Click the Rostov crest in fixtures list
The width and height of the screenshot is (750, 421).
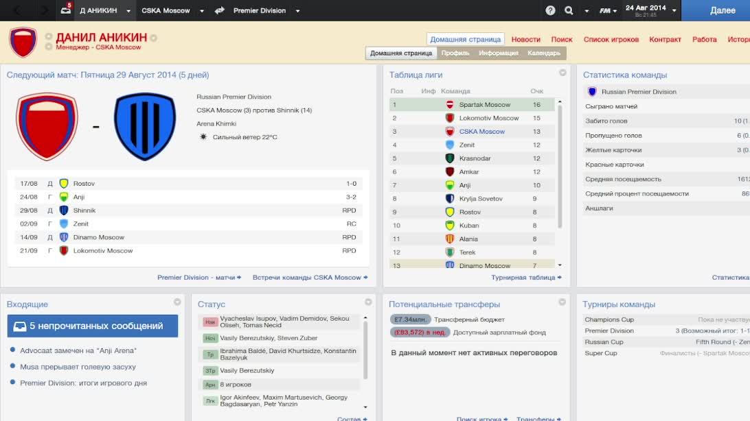[64, 183]
